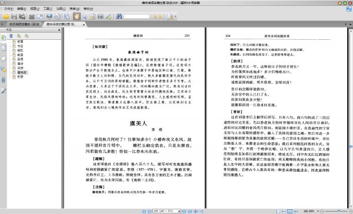Switch to facing pages layout
Screen dimensions: 353x214
[x=289, y=211]
